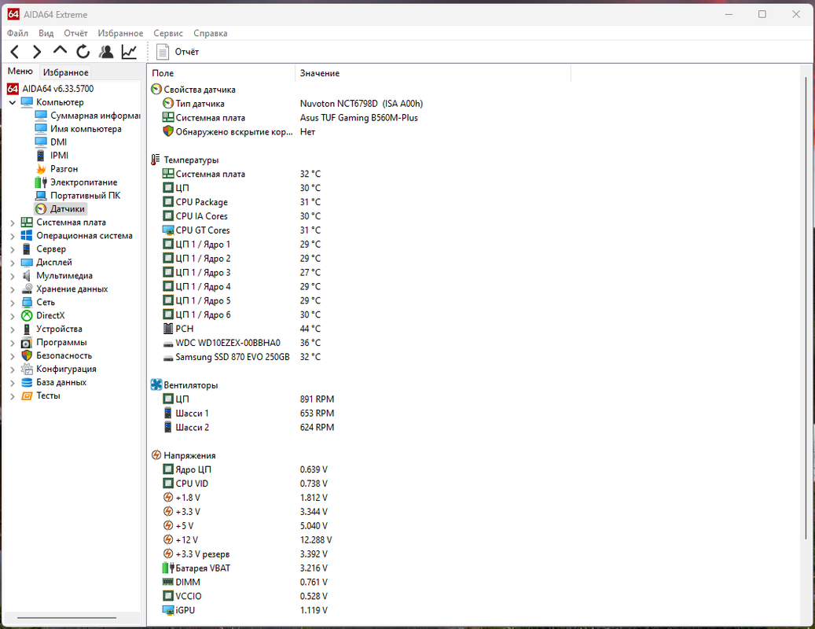Select ЦП 1 / Ядро 3 row
This screenshot has height=629, width=815.
click(242, 272)
